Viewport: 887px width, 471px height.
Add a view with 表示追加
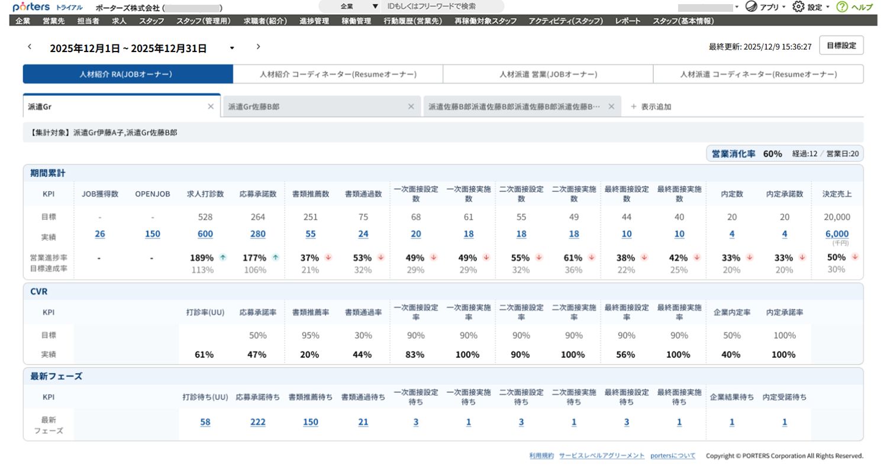pos(651,107)
